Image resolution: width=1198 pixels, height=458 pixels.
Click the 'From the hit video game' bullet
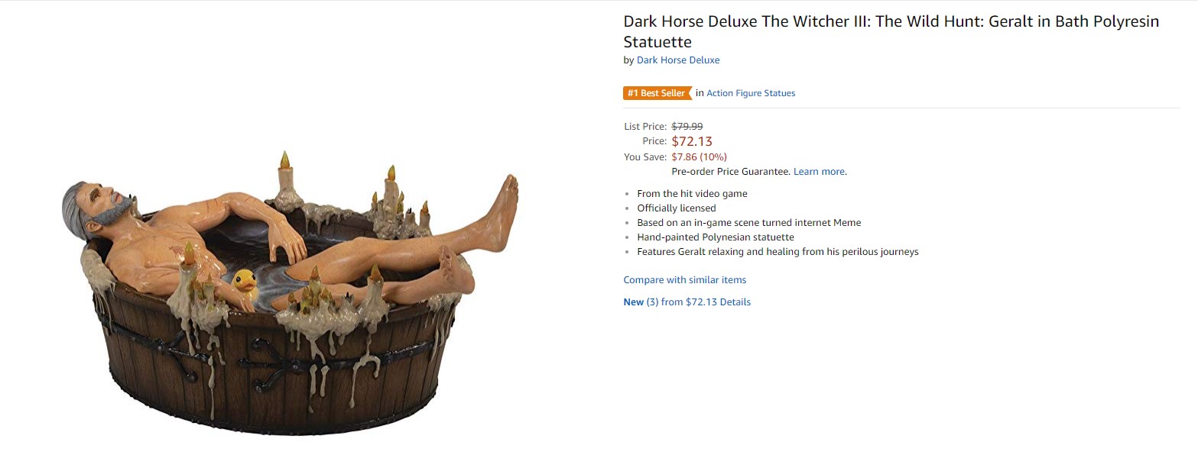692,194
